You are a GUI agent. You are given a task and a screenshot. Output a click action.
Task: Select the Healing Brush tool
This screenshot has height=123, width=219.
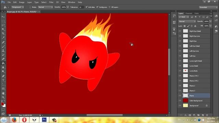pyautogui.click(x=3, y=42)
